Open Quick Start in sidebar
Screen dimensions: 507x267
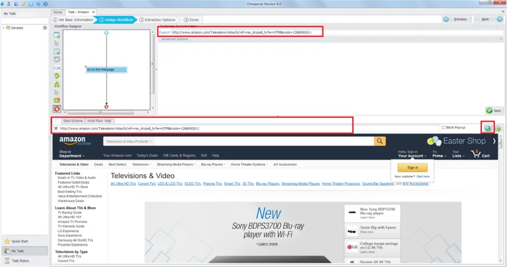(20, 242)
